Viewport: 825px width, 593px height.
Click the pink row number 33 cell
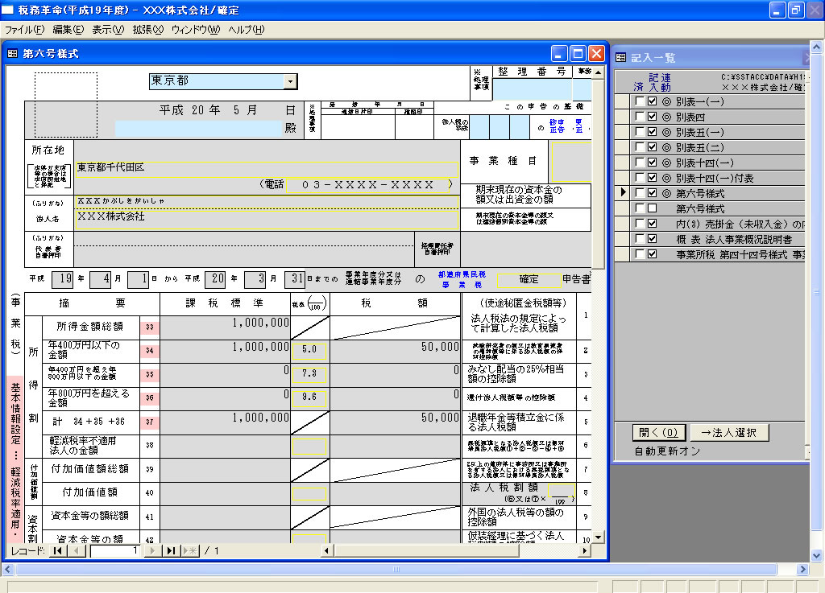(149, 327)
